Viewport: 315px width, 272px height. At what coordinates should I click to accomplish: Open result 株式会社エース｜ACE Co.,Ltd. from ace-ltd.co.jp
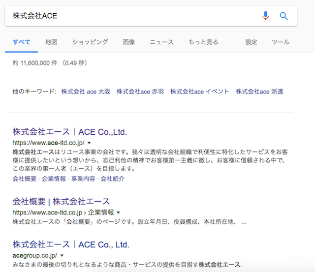70,132
